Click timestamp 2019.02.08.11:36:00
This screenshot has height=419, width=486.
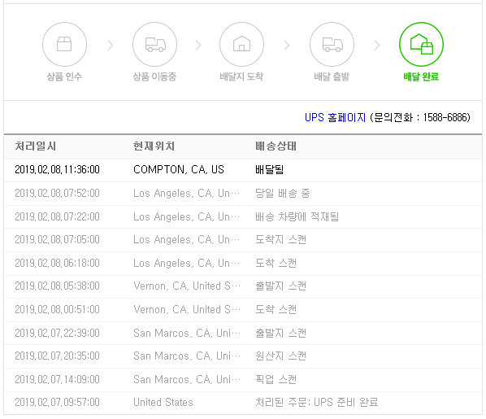coord(58,169)
